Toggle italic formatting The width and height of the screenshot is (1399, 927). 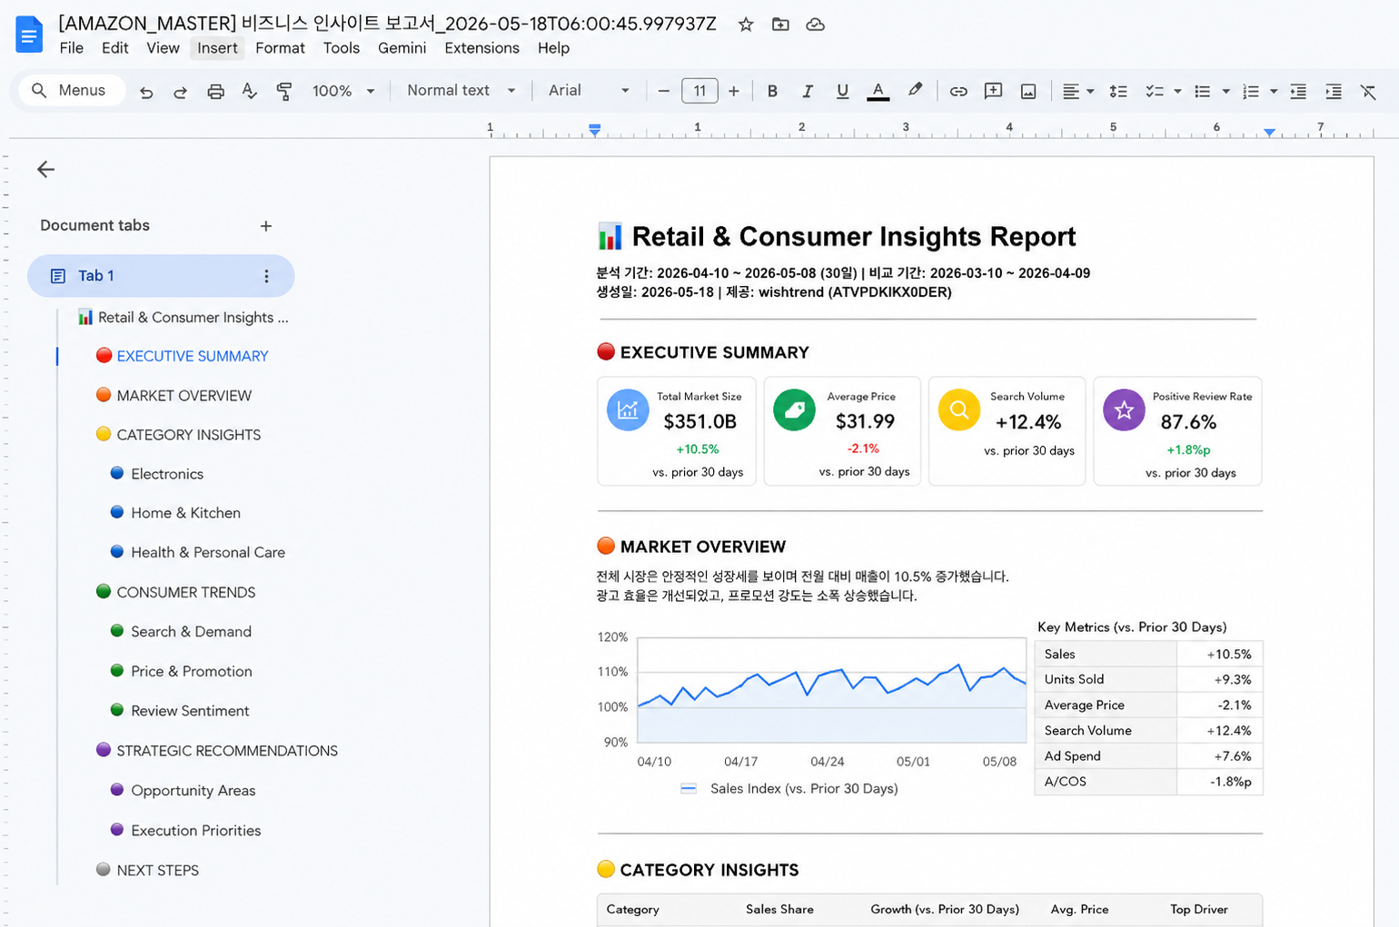tap(807, 91)
